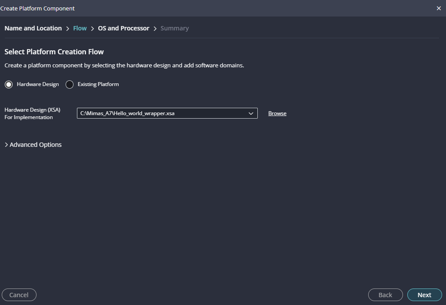Open the XSA path dropdown arrow

[x=251, y=113]
